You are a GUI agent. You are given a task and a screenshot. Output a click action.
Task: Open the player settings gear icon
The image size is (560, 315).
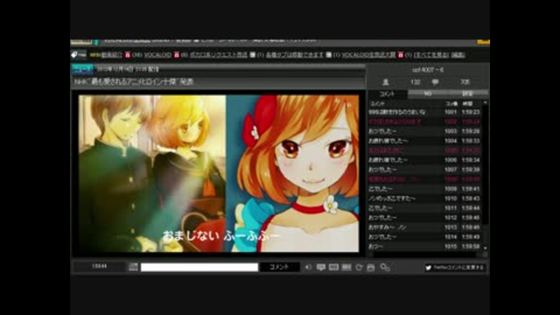[x=384, y=267]
